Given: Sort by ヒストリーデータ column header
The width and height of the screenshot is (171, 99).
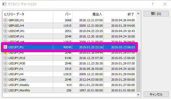Looking at the screenshot, I should click(28, 14).
